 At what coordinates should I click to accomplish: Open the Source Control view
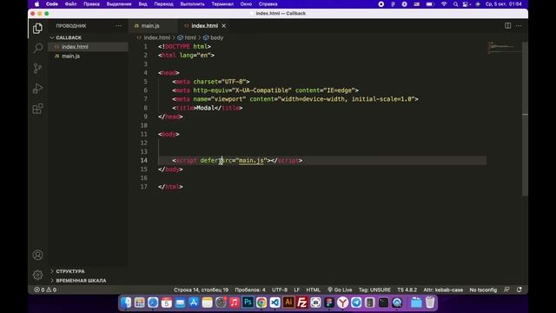pyautogui.click(x=37, y=68)
